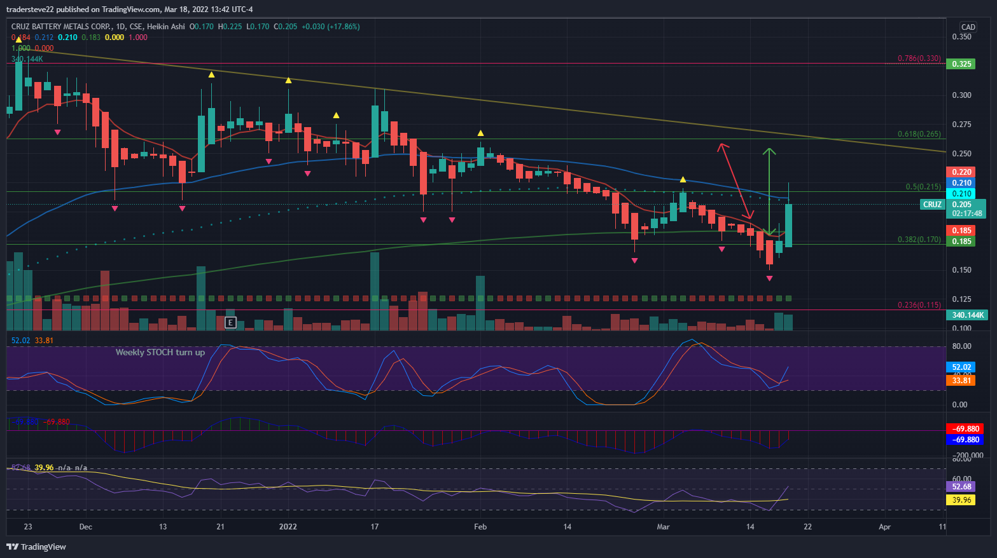Click the 0.205 current price countdown label
This screenshot has height=558, width=997.
(x=966, y=209)
